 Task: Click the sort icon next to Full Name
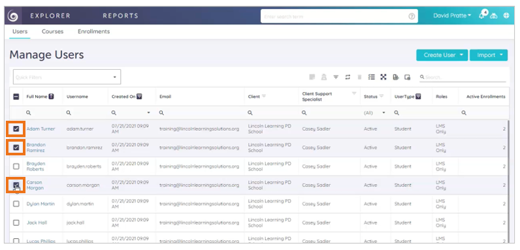coord(51,97)
